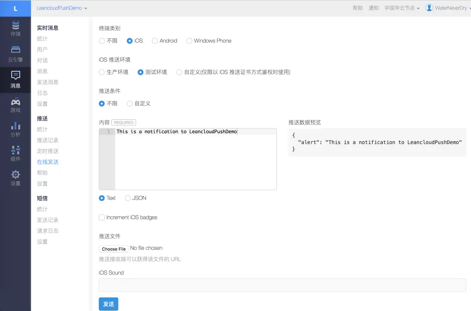This screenshot has width=471, height=311.
Task: Open 定时推送 menu item
Action: [48, 151]
